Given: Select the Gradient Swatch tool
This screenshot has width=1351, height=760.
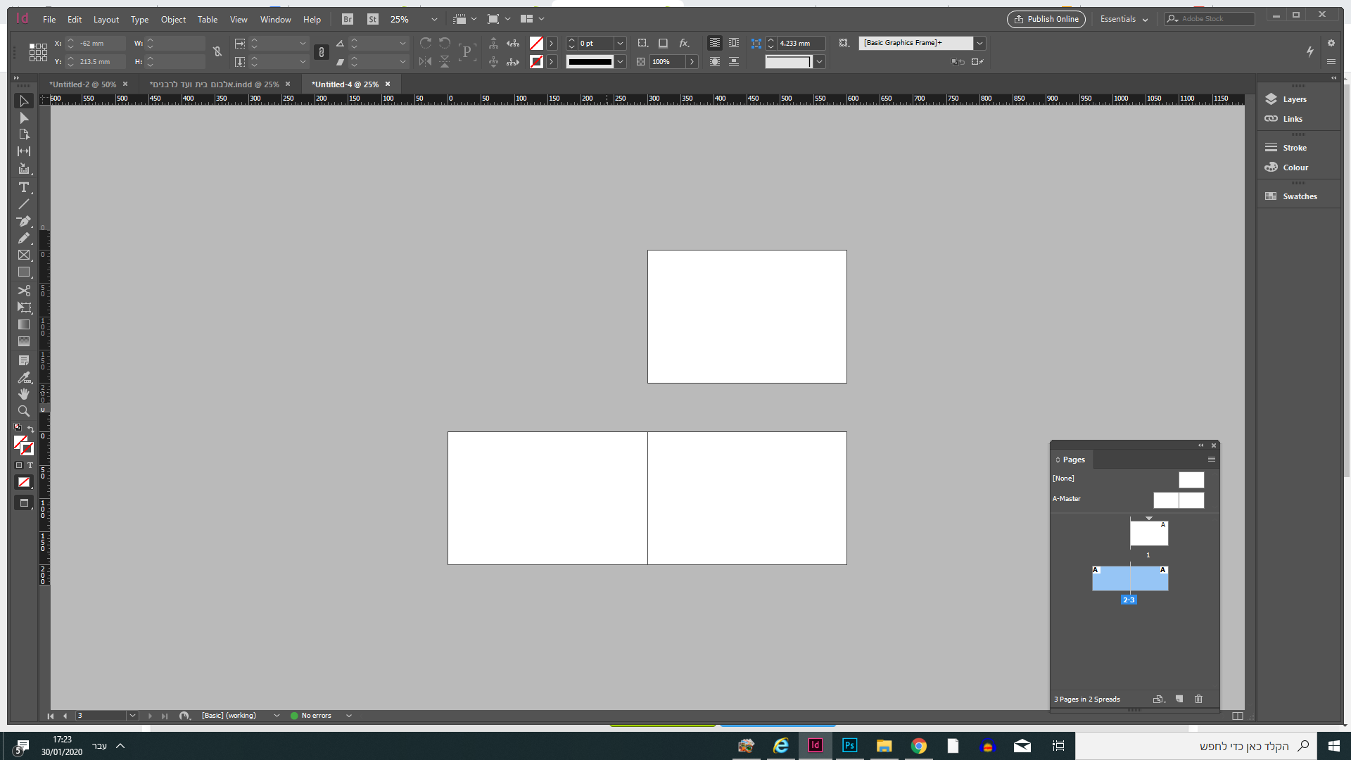Looking at the screenshot, I should pos(23,325).
